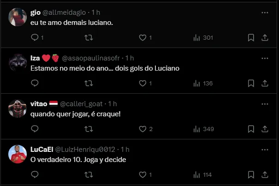
Task: Click gio's profile avatar
Action: click(18, 17)
